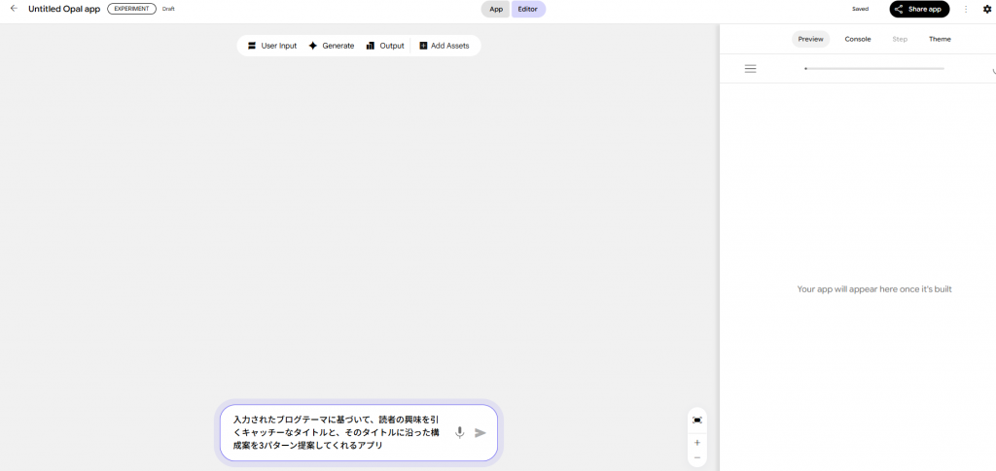Switch to App view toggle

(495, 9)
